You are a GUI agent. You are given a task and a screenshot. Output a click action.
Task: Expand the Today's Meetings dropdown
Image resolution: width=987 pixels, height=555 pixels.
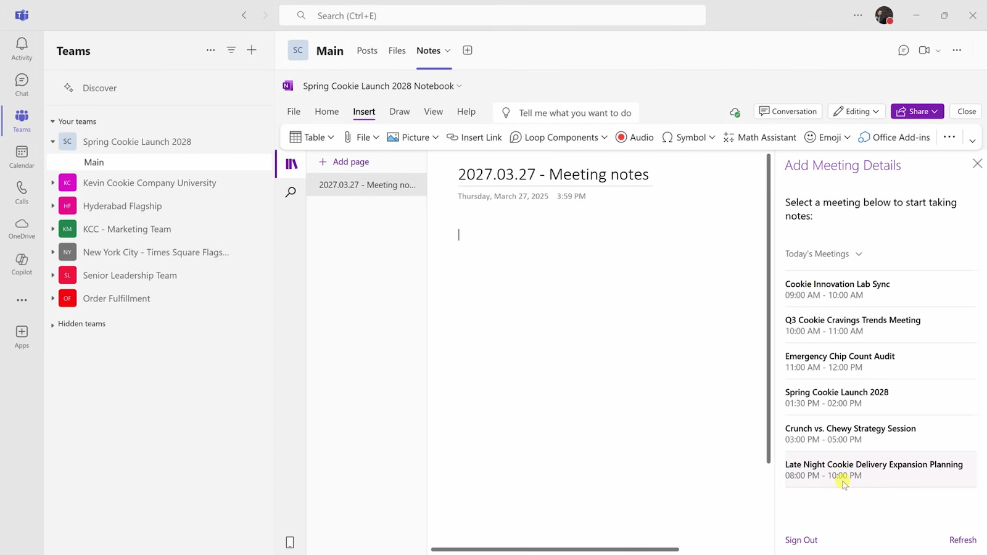tap(824, 254)
